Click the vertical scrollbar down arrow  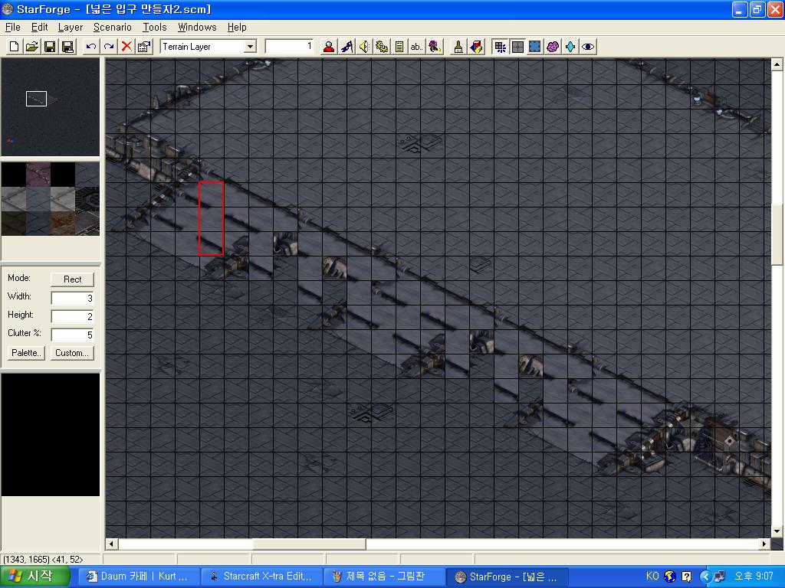[x=777, y=531]
